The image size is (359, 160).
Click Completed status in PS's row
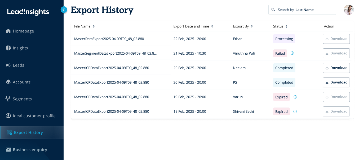tap(284, 82)
